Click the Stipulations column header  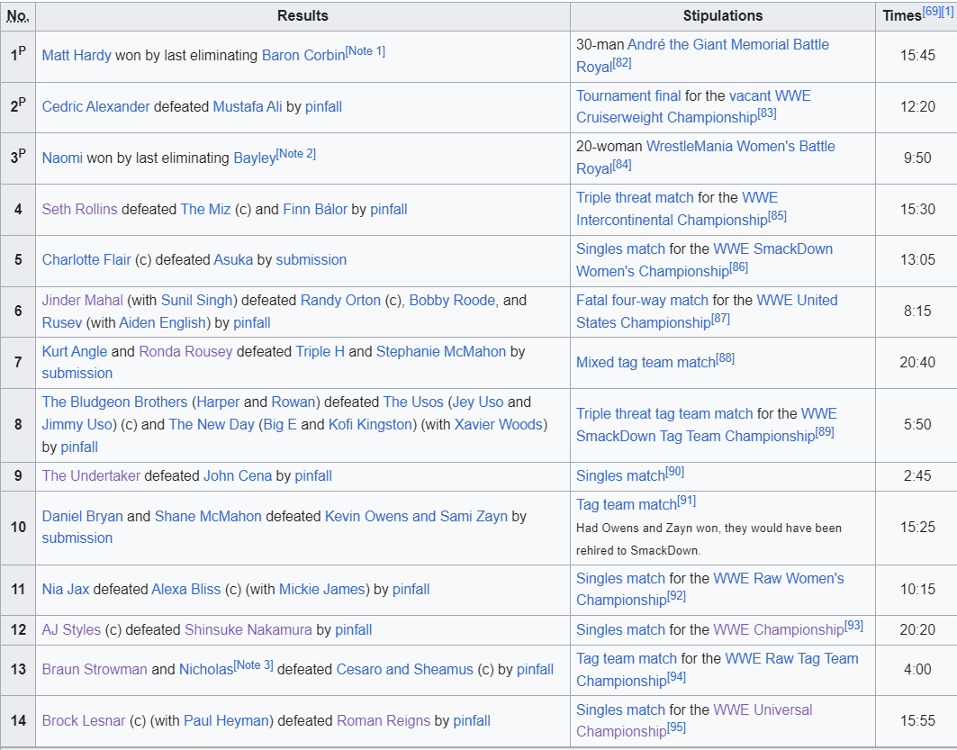(723, 16)
